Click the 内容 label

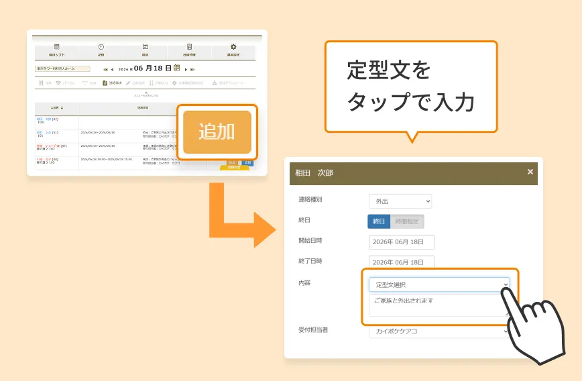[304, 283]
